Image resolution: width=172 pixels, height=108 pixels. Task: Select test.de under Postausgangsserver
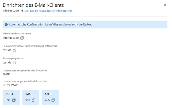pos(7,50)
